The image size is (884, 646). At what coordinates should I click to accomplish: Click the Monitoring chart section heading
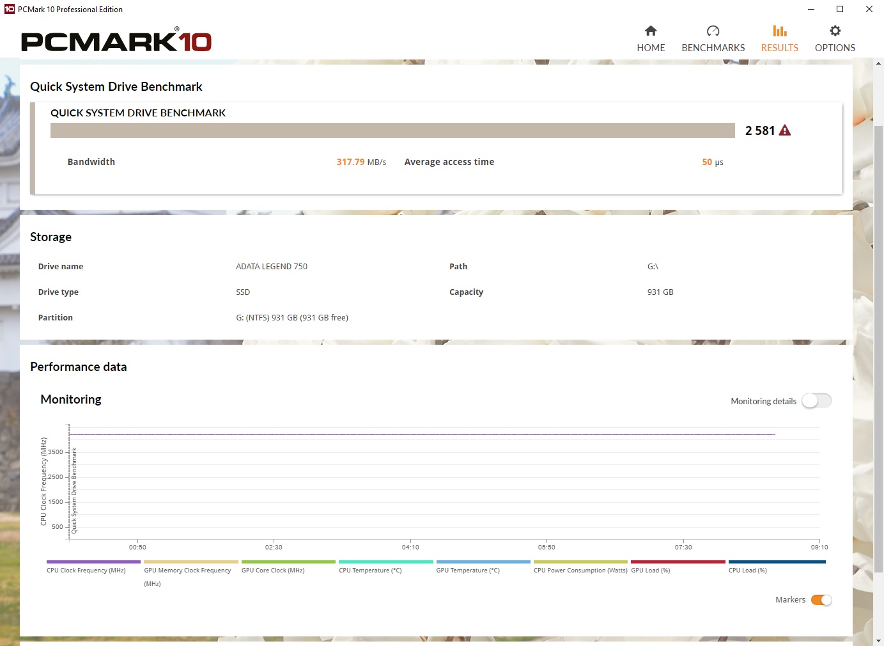pos(71,400)
